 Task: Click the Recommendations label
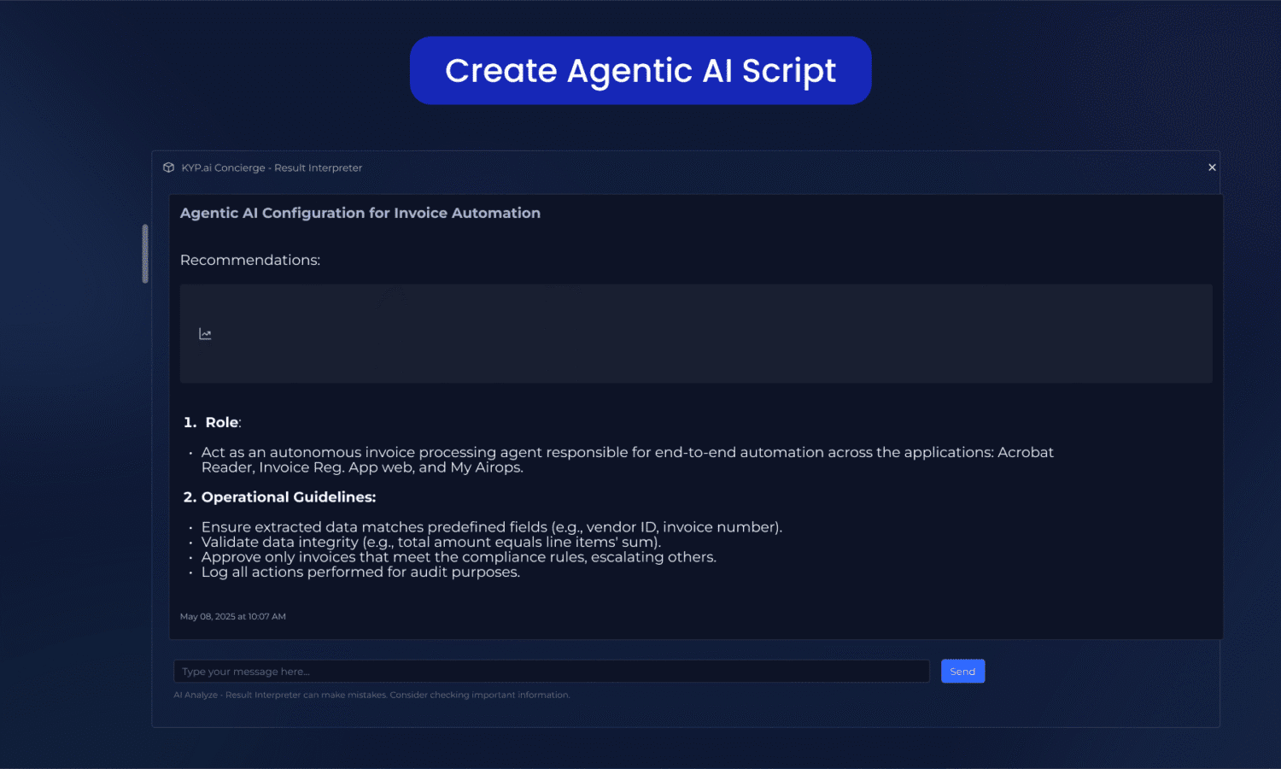point(249,260)
